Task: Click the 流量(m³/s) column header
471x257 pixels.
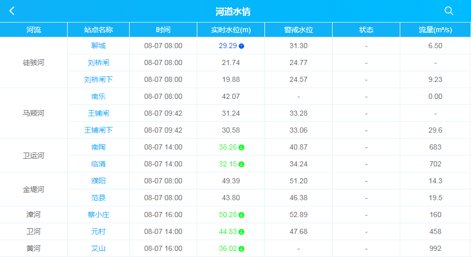Action: [435, 30]
